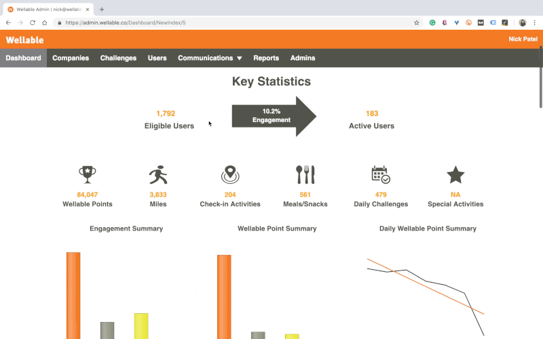Image resolution: width=543 pixels, height=339 pixels.
Task: Click the location pin Check-in Activities icon
Action: pyautogui.click(x=230, y=175)
